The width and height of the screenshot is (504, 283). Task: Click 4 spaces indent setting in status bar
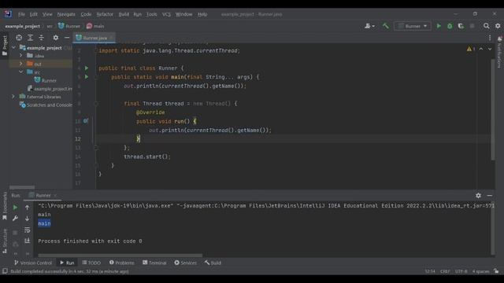coord(480,271)
